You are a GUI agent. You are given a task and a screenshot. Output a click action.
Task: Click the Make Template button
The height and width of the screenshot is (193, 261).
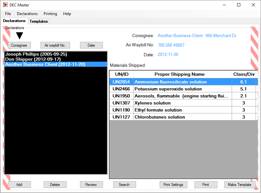tap(240, 184)
